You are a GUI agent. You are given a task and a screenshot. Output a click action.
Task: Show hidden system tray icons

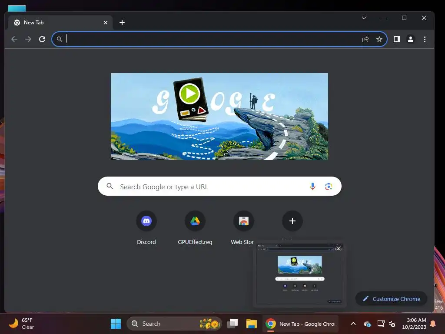point(353,324)
